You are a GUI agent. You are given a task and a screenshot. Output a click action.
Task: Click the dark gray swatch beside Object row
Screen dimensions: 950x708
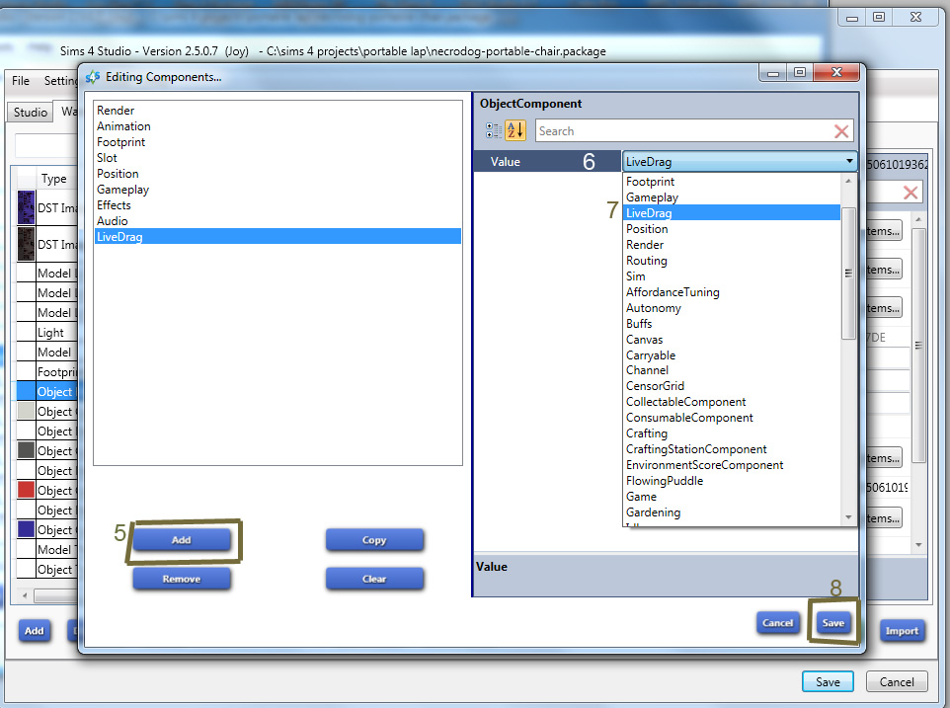point(26,450)
